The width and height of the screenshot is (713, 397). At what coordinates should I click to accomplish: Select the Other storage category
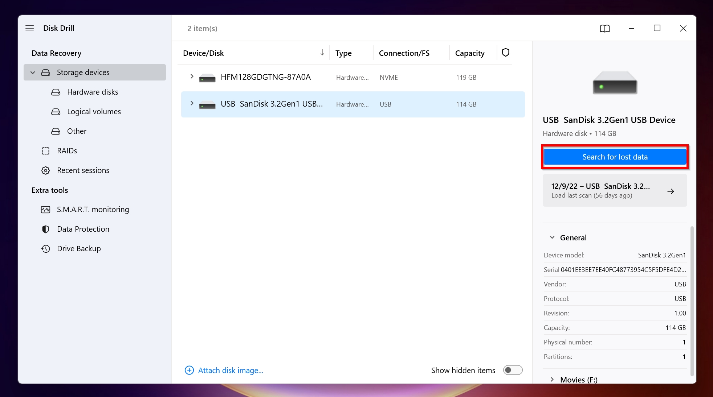pos(76,131)
